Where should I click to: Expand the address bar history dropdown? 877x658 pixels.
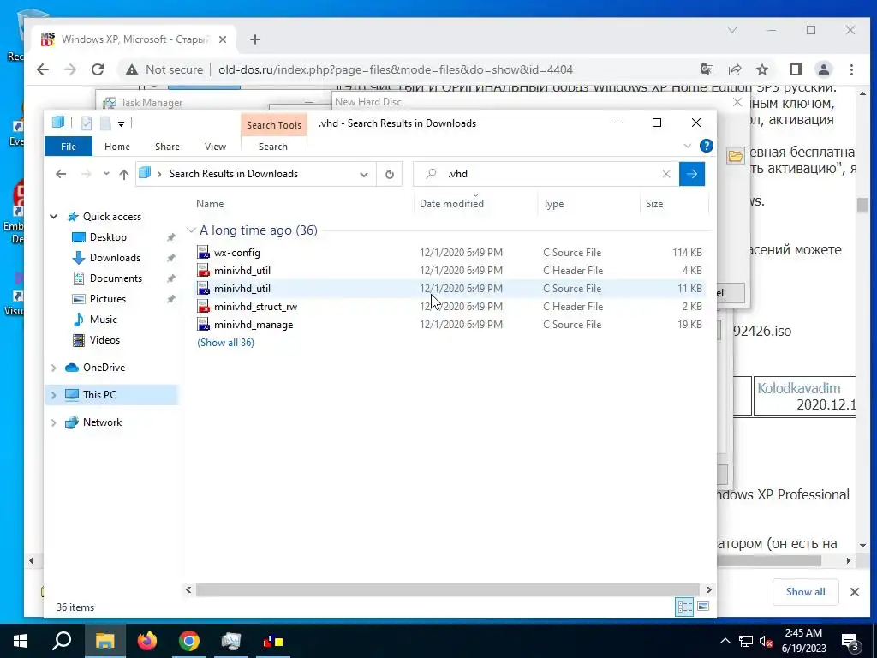pos(363,174)
